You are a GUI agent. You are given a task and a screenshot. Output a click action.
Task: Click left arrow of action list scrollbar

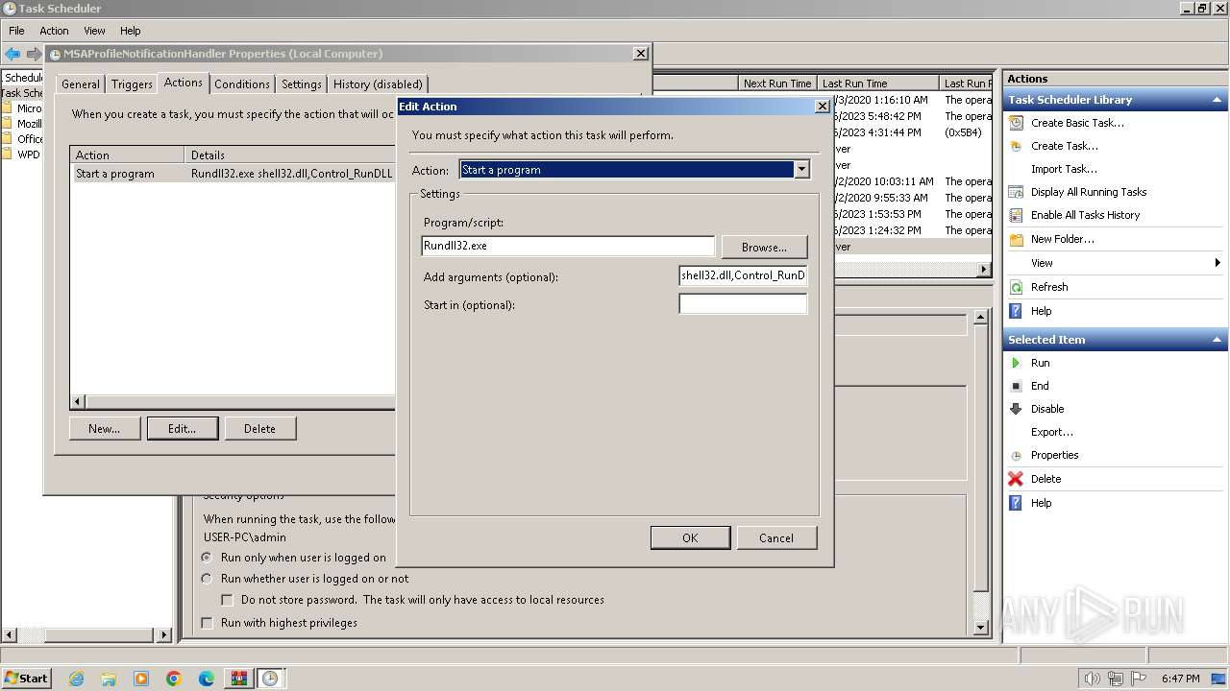tap(79, 402)
